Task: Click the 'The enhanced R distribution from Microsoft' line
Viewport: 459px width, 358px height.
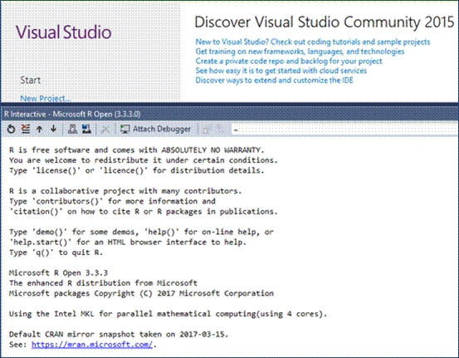Action: click(x=103, y=283)
